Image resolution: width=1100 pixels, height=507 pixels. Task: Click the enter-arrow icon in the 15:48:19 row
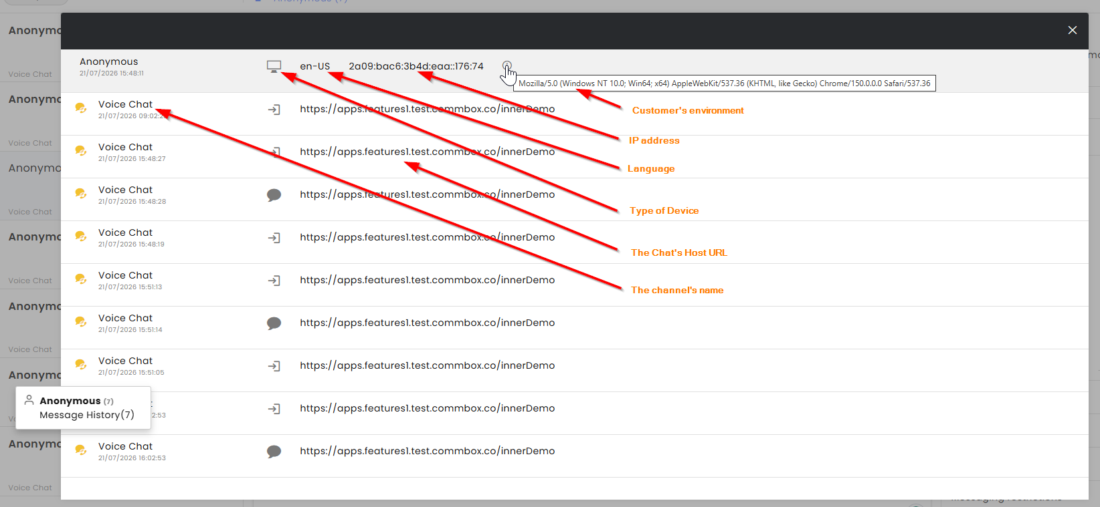click(x=274, y=238)
